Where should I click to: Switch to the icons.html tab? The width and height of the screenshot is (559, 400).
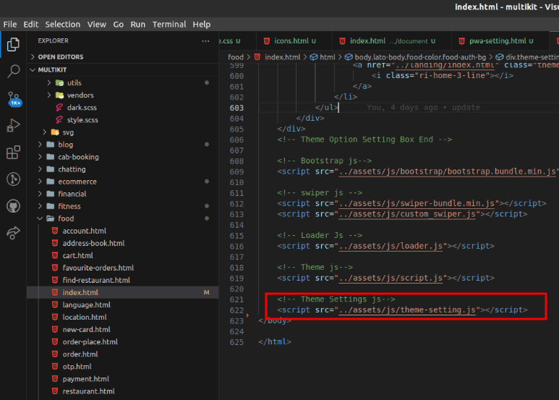coord(291,41)
